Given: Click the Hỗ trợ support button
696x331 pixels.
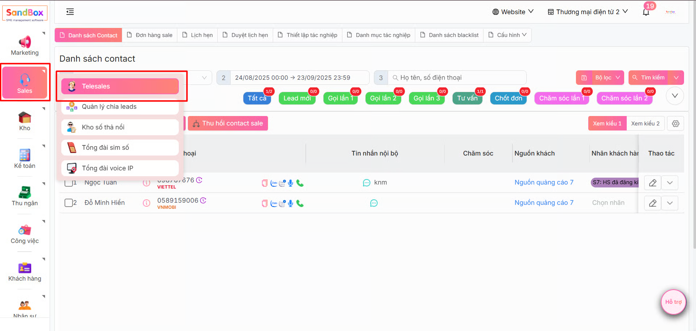Looking at the screenshot, I should click(673, 302).
